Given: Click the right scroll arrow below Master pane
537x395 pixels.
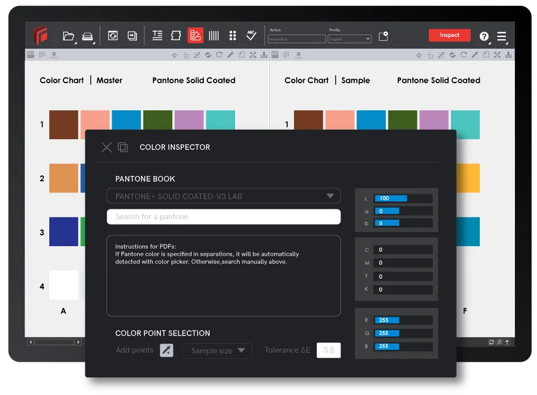Looking at the screenshot, I should pyautogui.click(x=78, y=342).
